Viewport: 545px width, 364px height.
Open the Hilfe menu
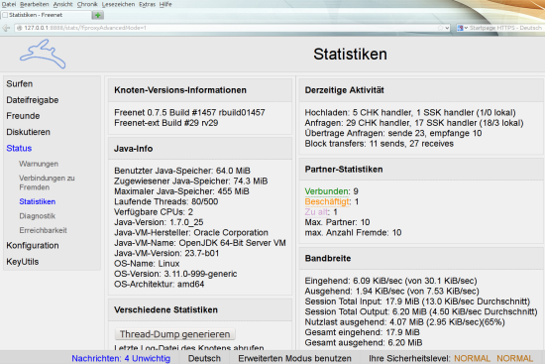(x=165, y=4)
